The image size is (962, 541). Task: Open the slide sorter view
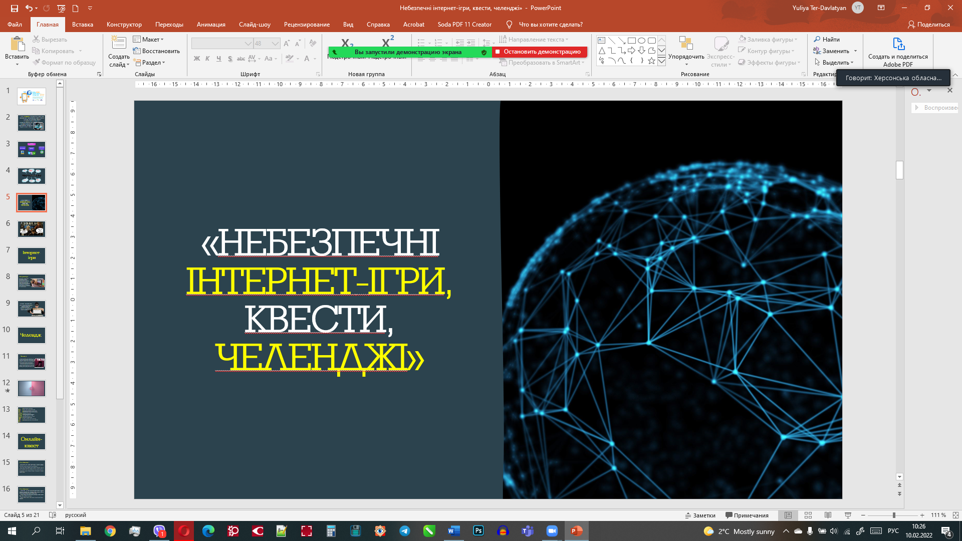(808, 515)
